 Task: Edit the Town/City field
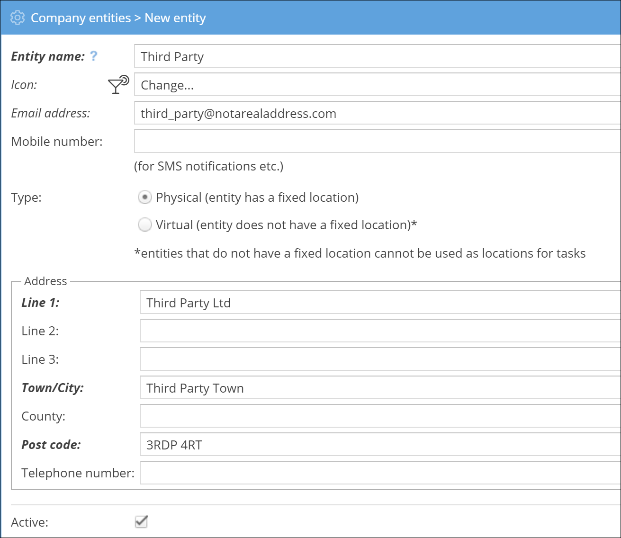click(x=380, y=388)
